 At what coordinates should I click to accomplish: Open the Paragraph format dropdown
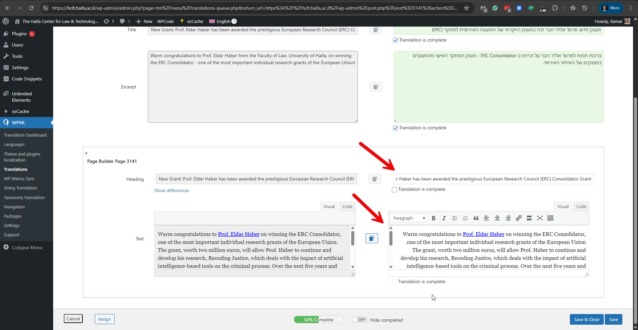pyautogui.click(x=409, y=218)
